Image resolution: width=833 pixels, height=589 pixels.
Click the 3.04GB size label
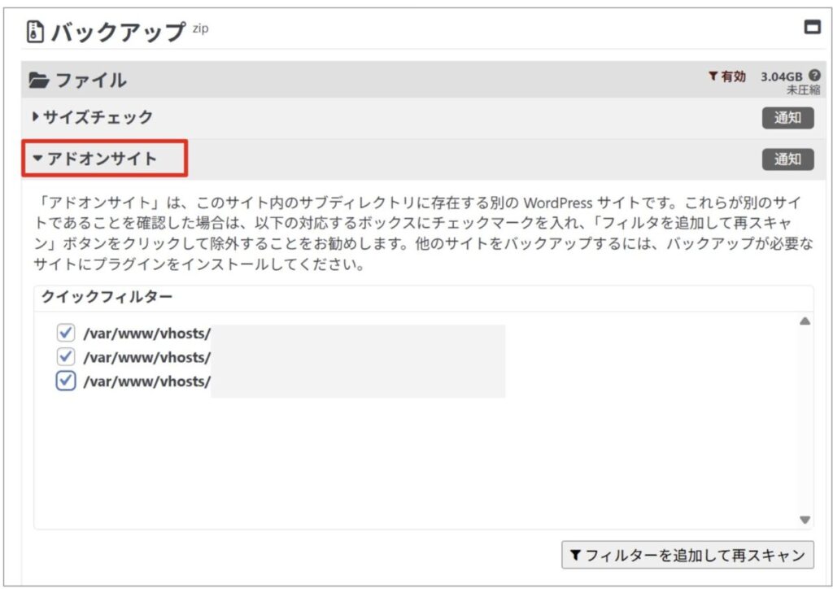pos(781,76)
